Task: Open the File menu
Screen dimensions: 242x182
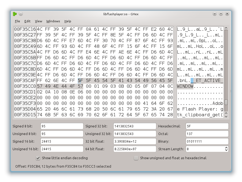Action: [x=17, y=21]
